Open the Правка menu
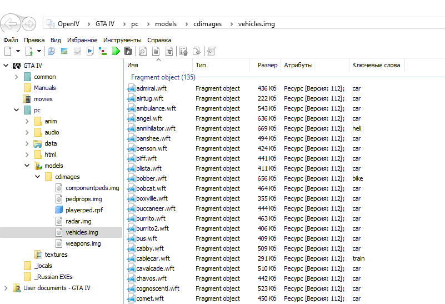Image resolution: width=445 pixels, height=304 pixels. click(34, 40)
